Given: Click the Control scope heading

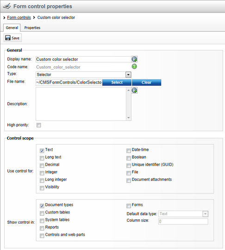Looking at the screenshot, I should pyautogui.click(x=20, y=138).
